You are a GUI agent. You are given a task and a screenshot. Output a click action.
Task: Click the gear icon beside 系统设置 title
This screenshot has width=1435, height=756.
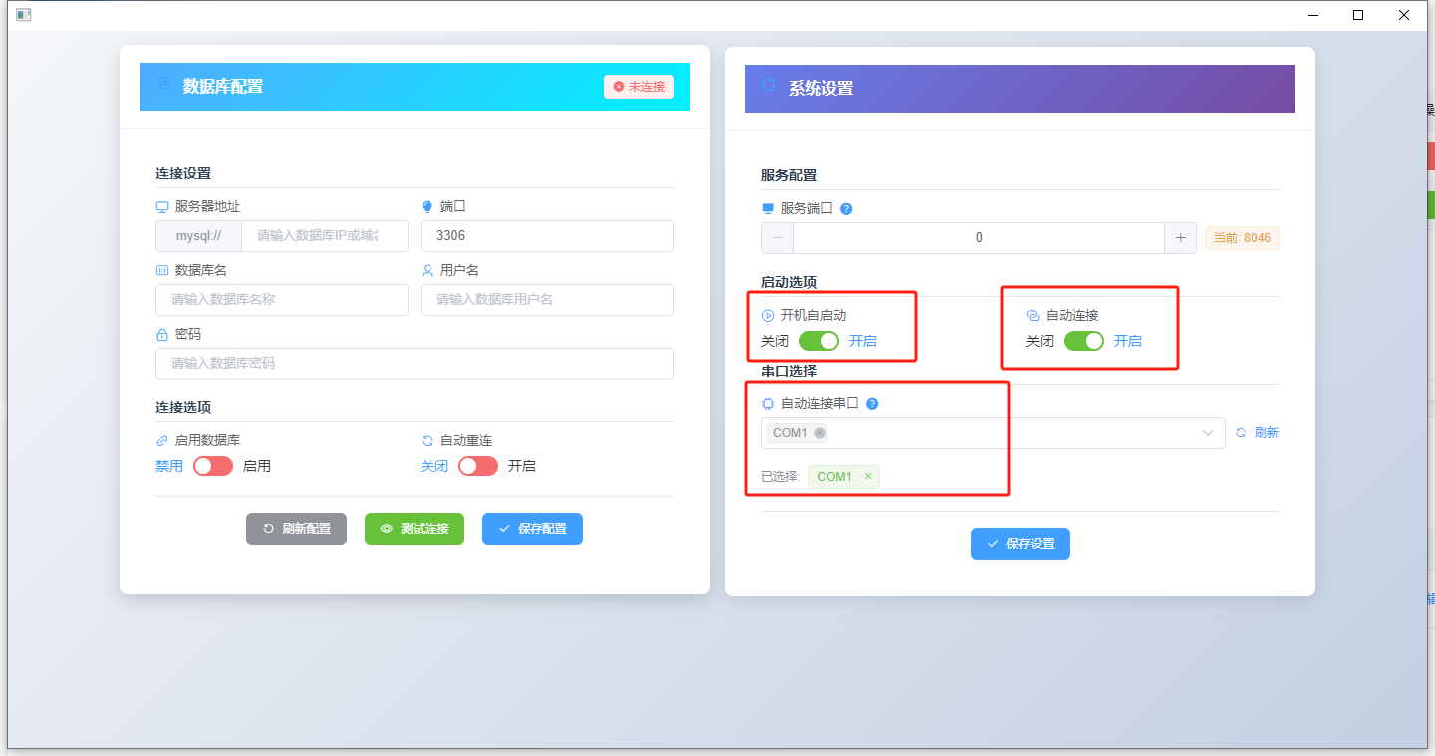(x=769, y=87)
